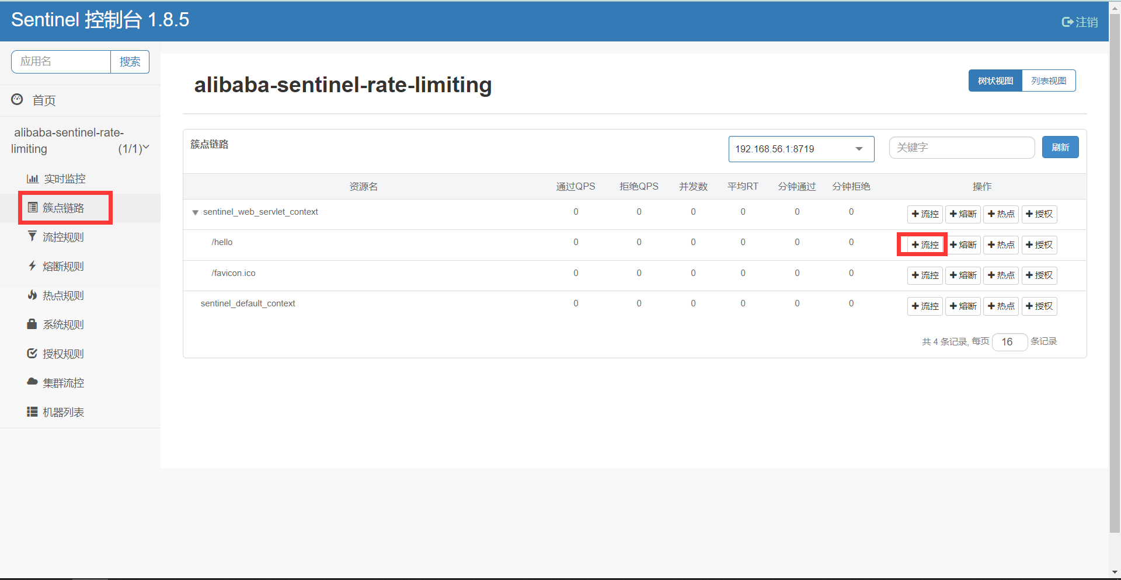The image size is (1121, 580).
Task: Add 授权 rule for sentinel_web_servlet_context
Action: tap(1039, 214)
